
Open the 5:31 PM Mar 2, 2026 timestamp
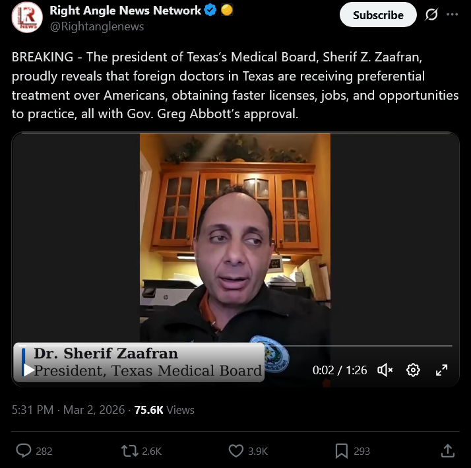68,410
